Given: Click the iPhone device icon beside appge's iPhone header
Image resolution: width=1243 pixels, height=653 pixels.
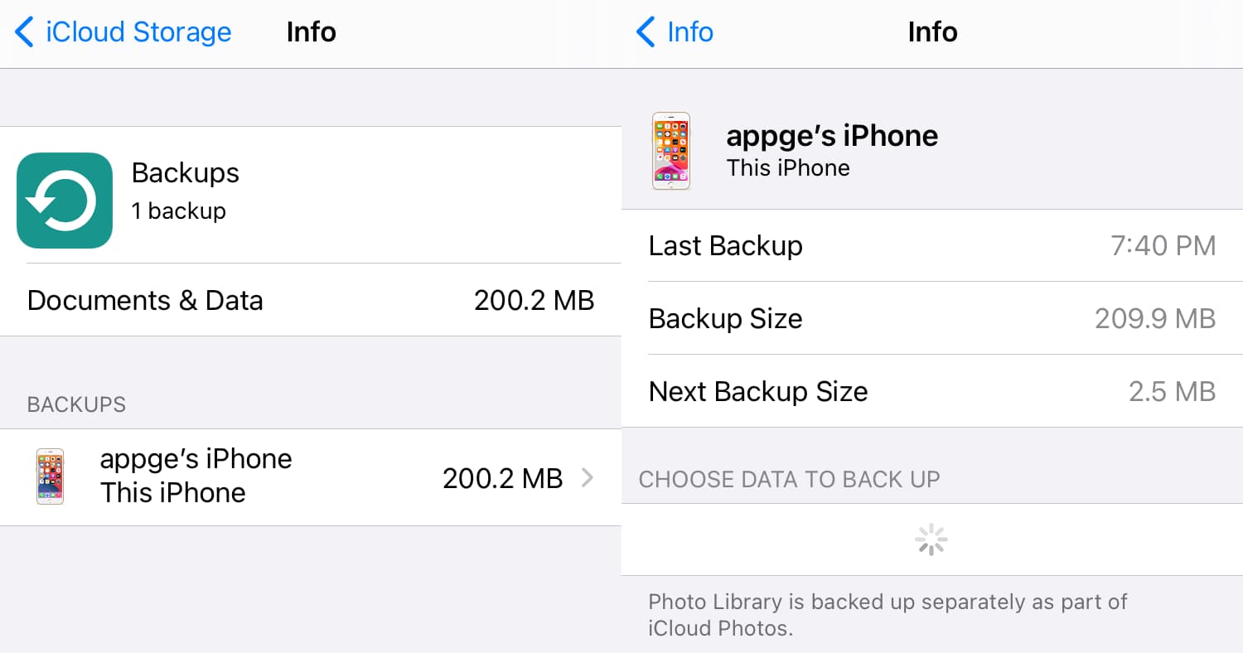Looking at the screenshot, I should click(x=671, y=151).
